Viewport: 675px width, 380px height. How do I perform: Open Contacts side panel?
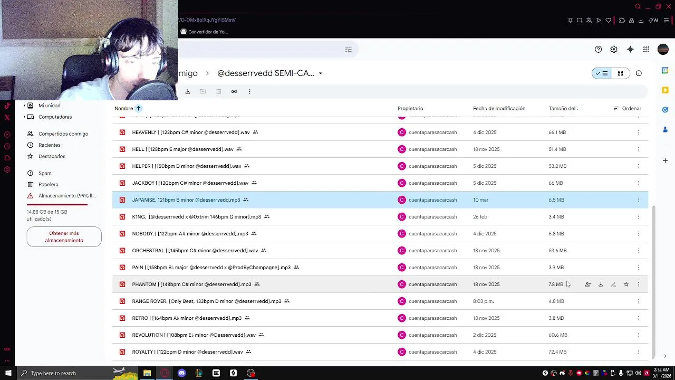pyautogui.click(x=665, y=129)
